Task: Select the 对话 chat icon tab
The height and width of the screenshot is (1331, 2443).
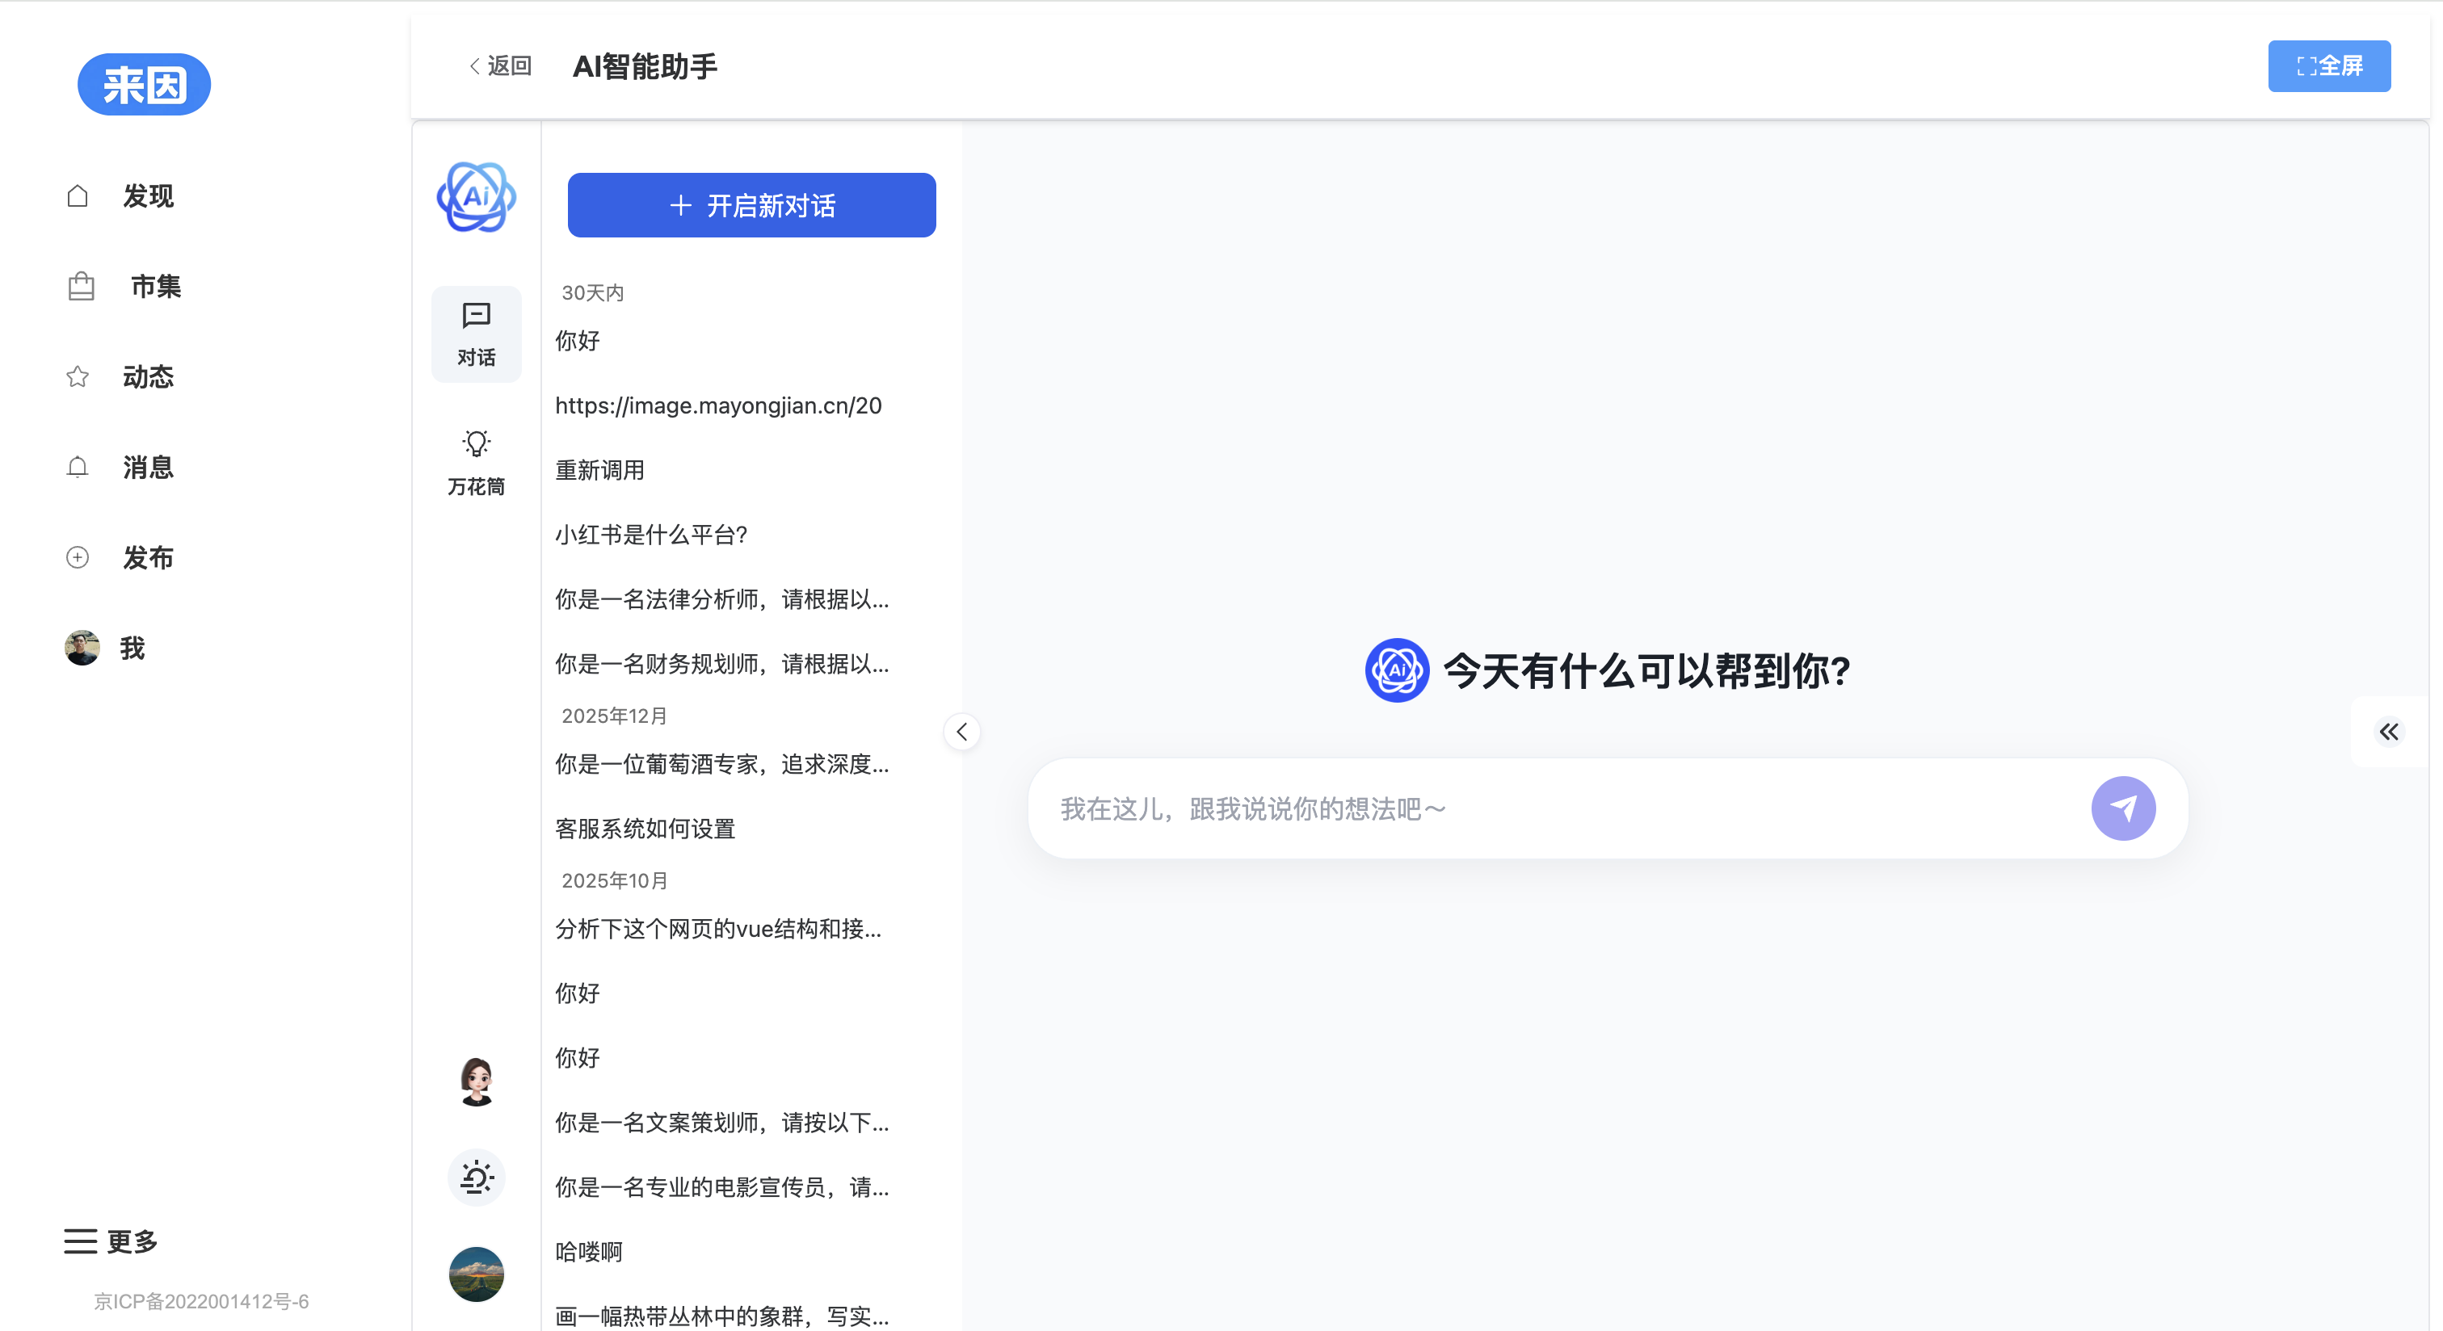Action: pos(476,334)
